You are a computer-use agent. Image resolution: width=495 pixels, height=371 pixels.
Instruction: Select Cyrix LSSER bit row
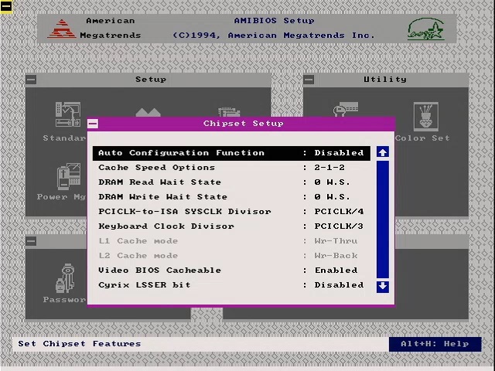[x=231, y=285]
